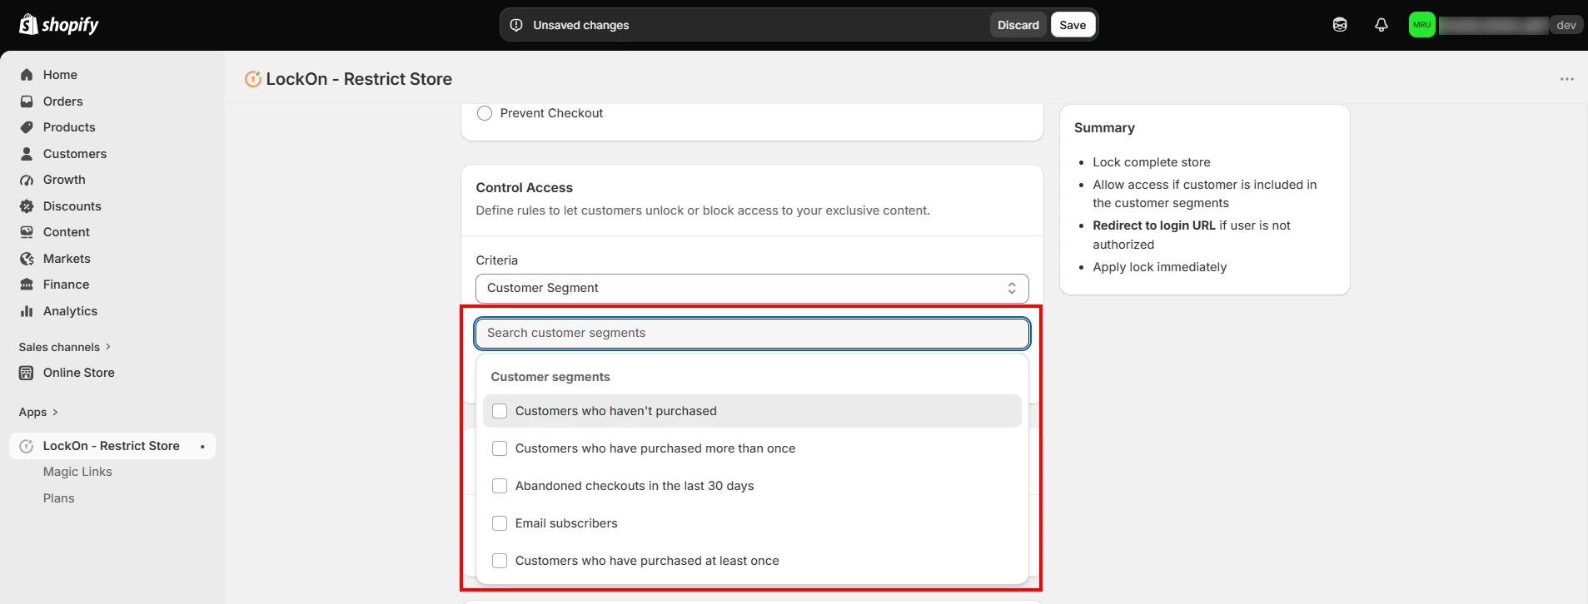1588x604 pixels.
Task: Check 'Abandoned checkouts in the last 30 days'
Action: [x=500, y=486]
